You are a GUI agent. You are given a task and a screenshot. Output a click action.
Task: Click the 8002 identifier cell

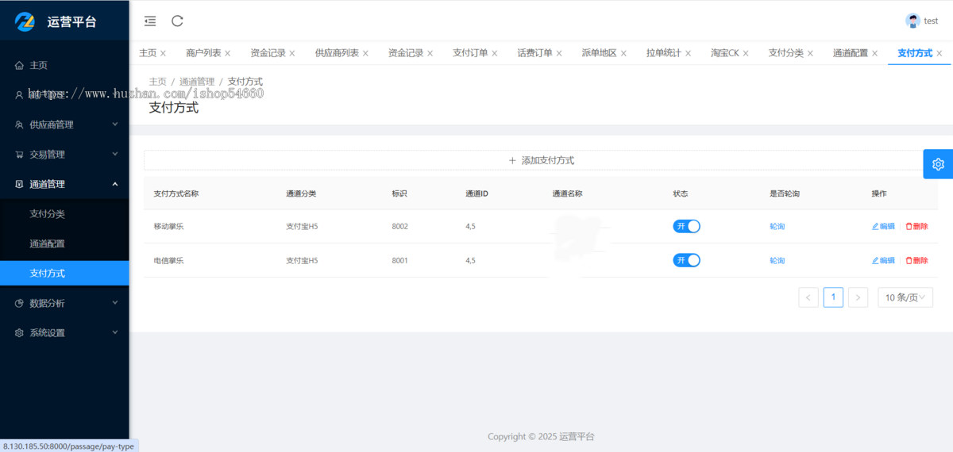click(399, 226)
